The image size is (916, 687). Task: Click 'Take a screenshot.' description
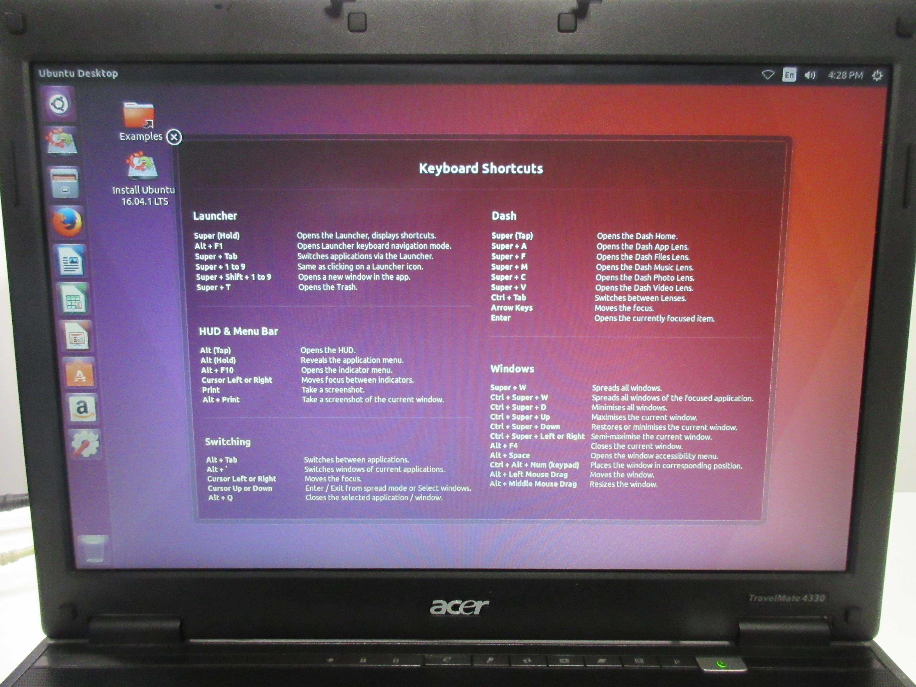point(333,390)
